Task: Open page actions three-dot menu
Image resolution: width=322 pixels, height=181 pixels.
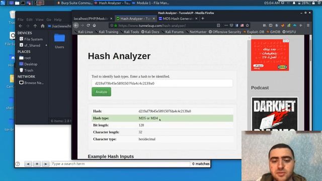Action: tap(226, 26)
